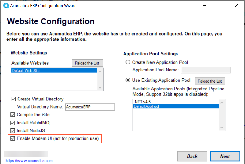Choose Use Existing Application Pool option
This screenshot has width=245, height=164.
[128, 80]
